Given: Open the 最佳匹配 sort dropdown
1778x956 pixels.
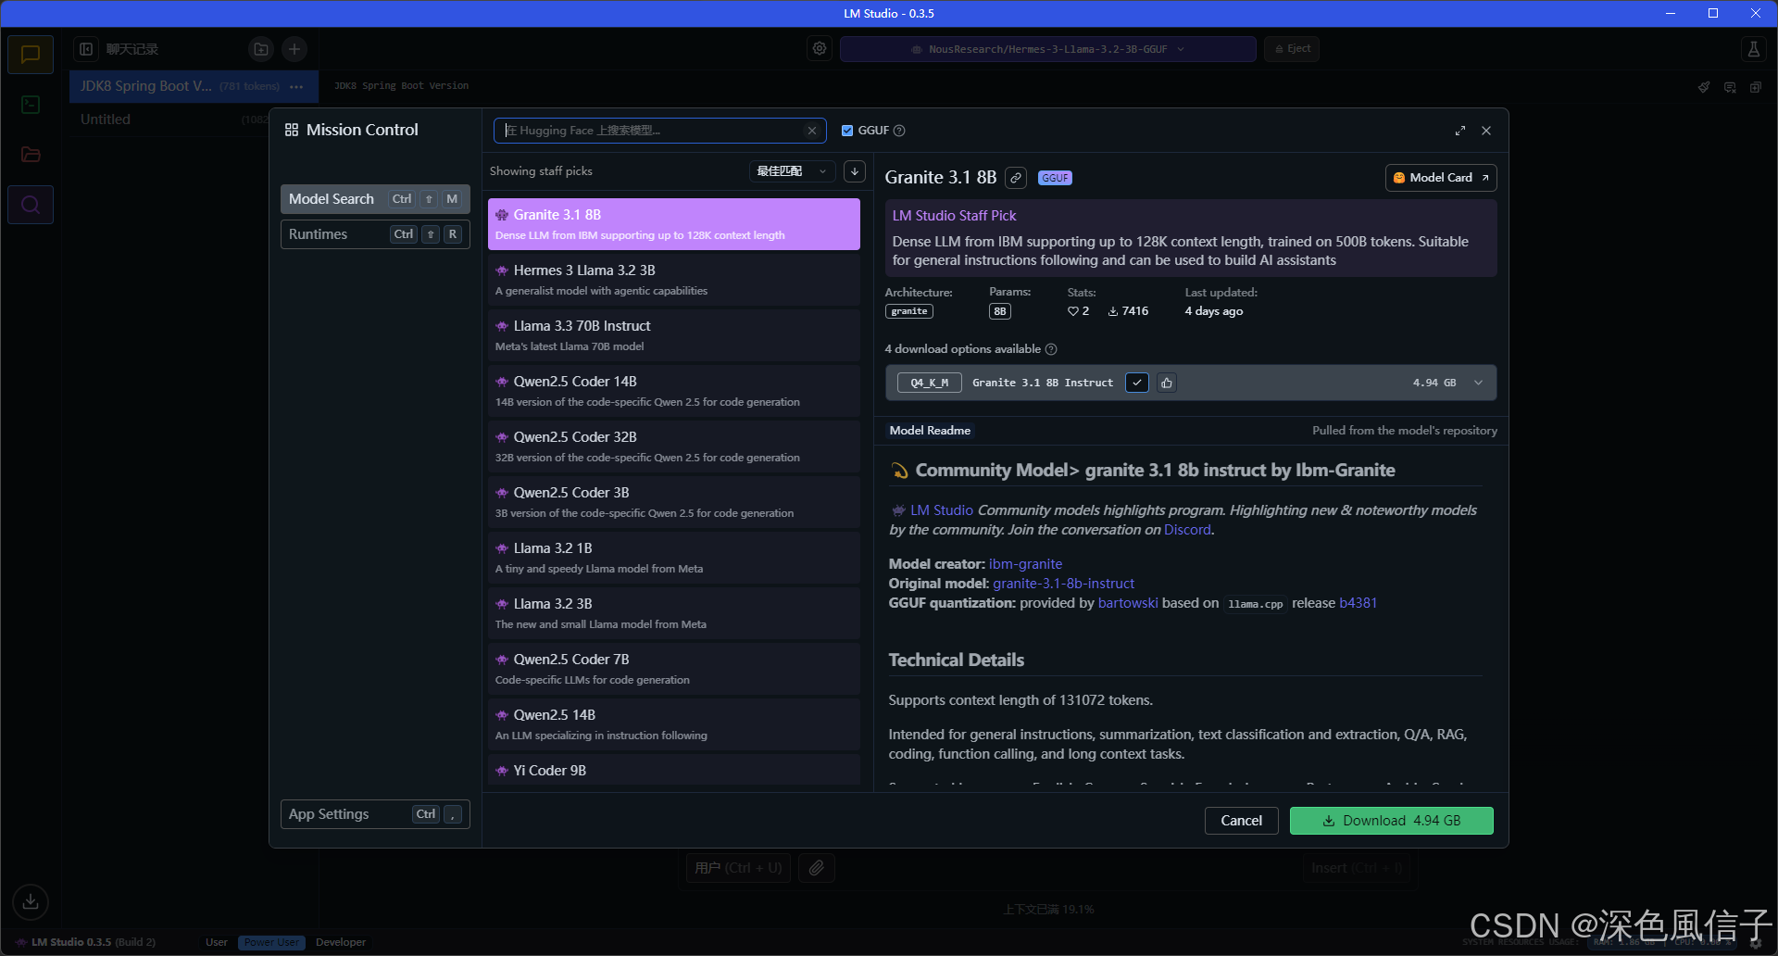Looking at the screenshot, I should (792, 171).
